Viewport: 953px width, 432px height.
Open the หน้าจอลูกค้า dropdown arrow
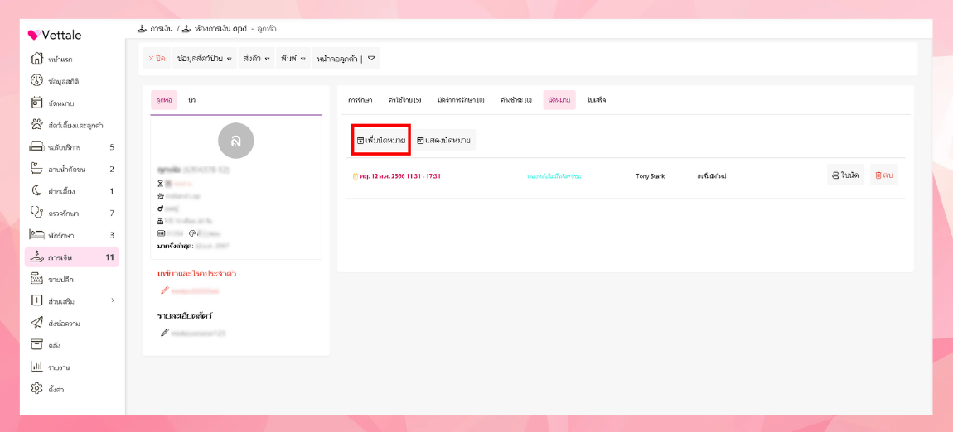pyautogui.click(x=371, y=58)
